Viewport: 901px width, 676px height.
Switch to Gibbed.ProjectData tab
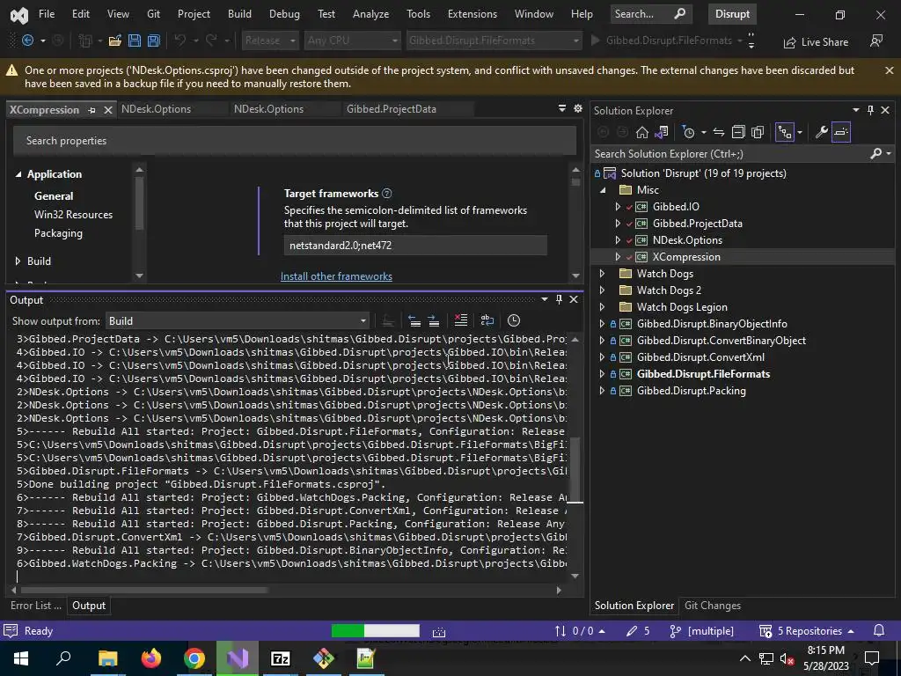392,109
